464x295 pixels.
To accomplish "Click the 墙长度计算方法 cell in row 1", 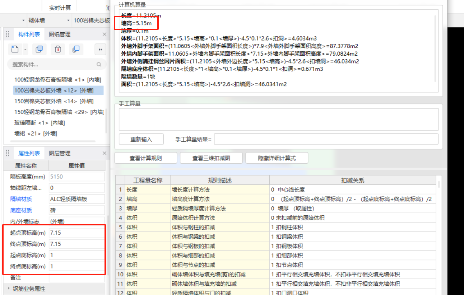I will click(x=220, y=189).
